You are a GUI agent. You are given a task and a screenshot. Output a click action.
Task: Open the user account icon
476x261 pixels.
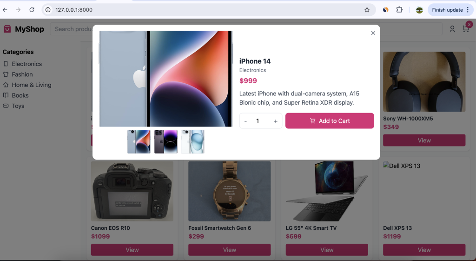coord(452,29)
